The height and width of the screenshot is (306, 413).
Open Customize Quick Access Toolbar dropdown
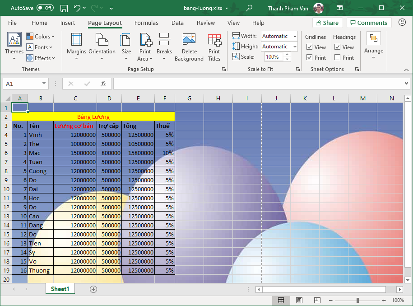111,8
